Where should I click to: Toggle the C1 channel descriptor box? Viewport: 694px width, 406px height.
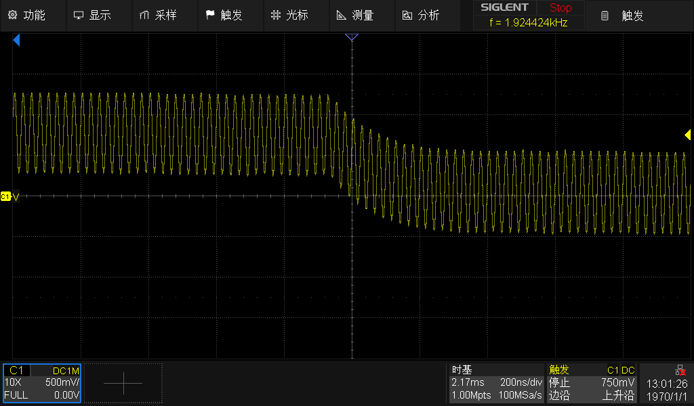(42, 383)
